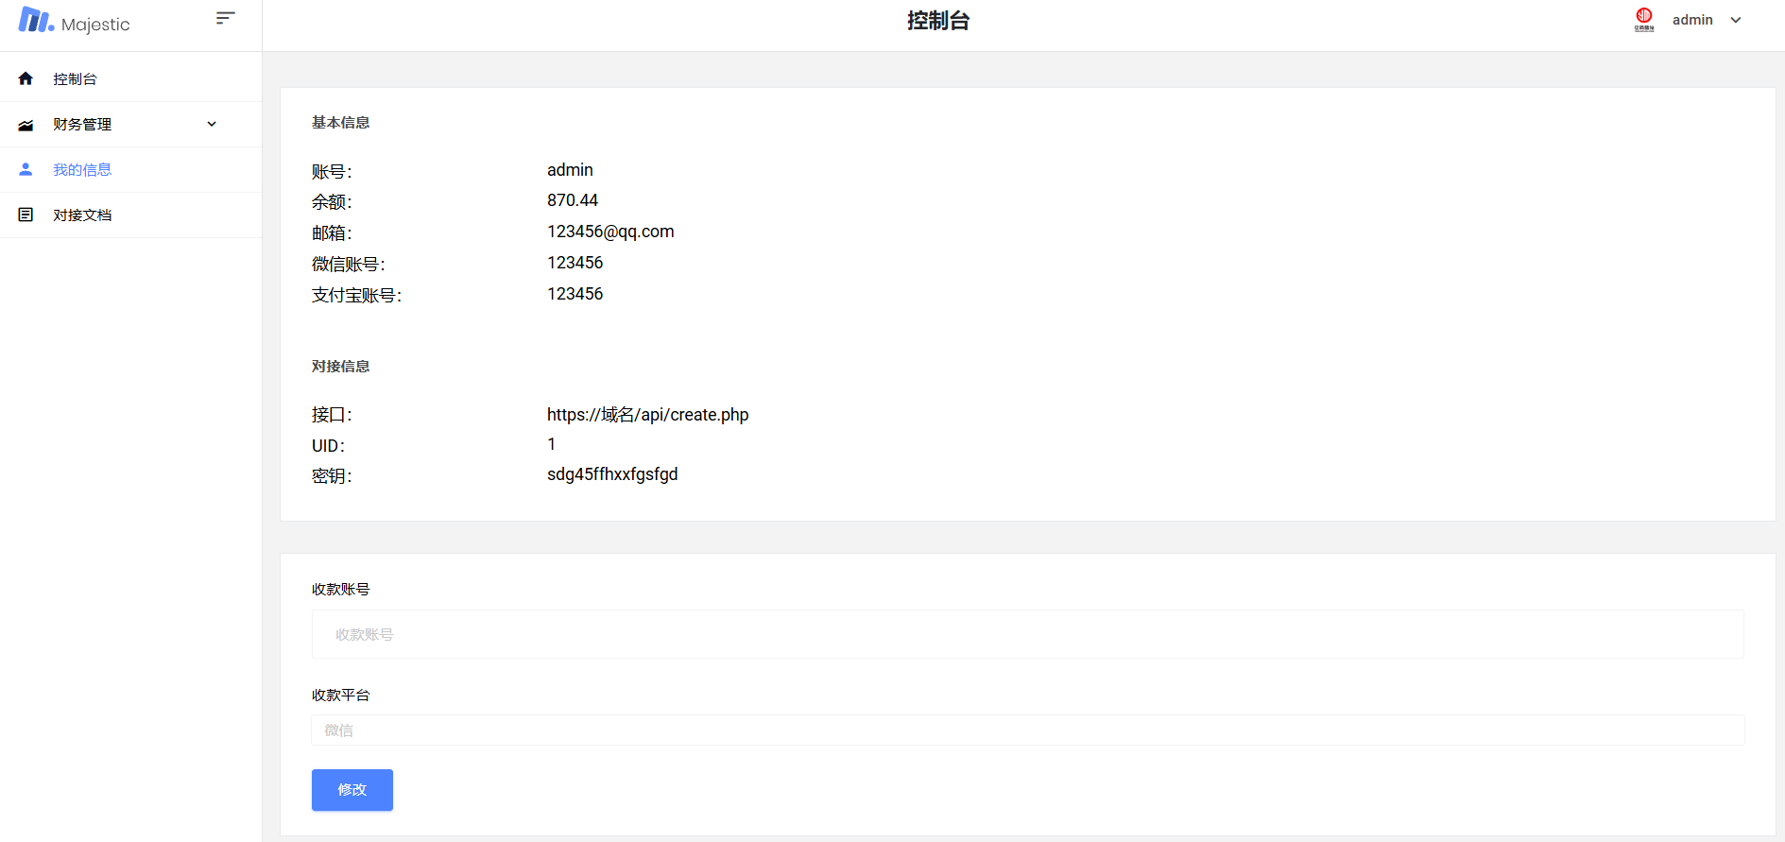Click the API URL https://域名/api/create.php
Image resolution: width=1785 pixels, height=842 pixels.
pyautogui.click(x=647, y=415)
